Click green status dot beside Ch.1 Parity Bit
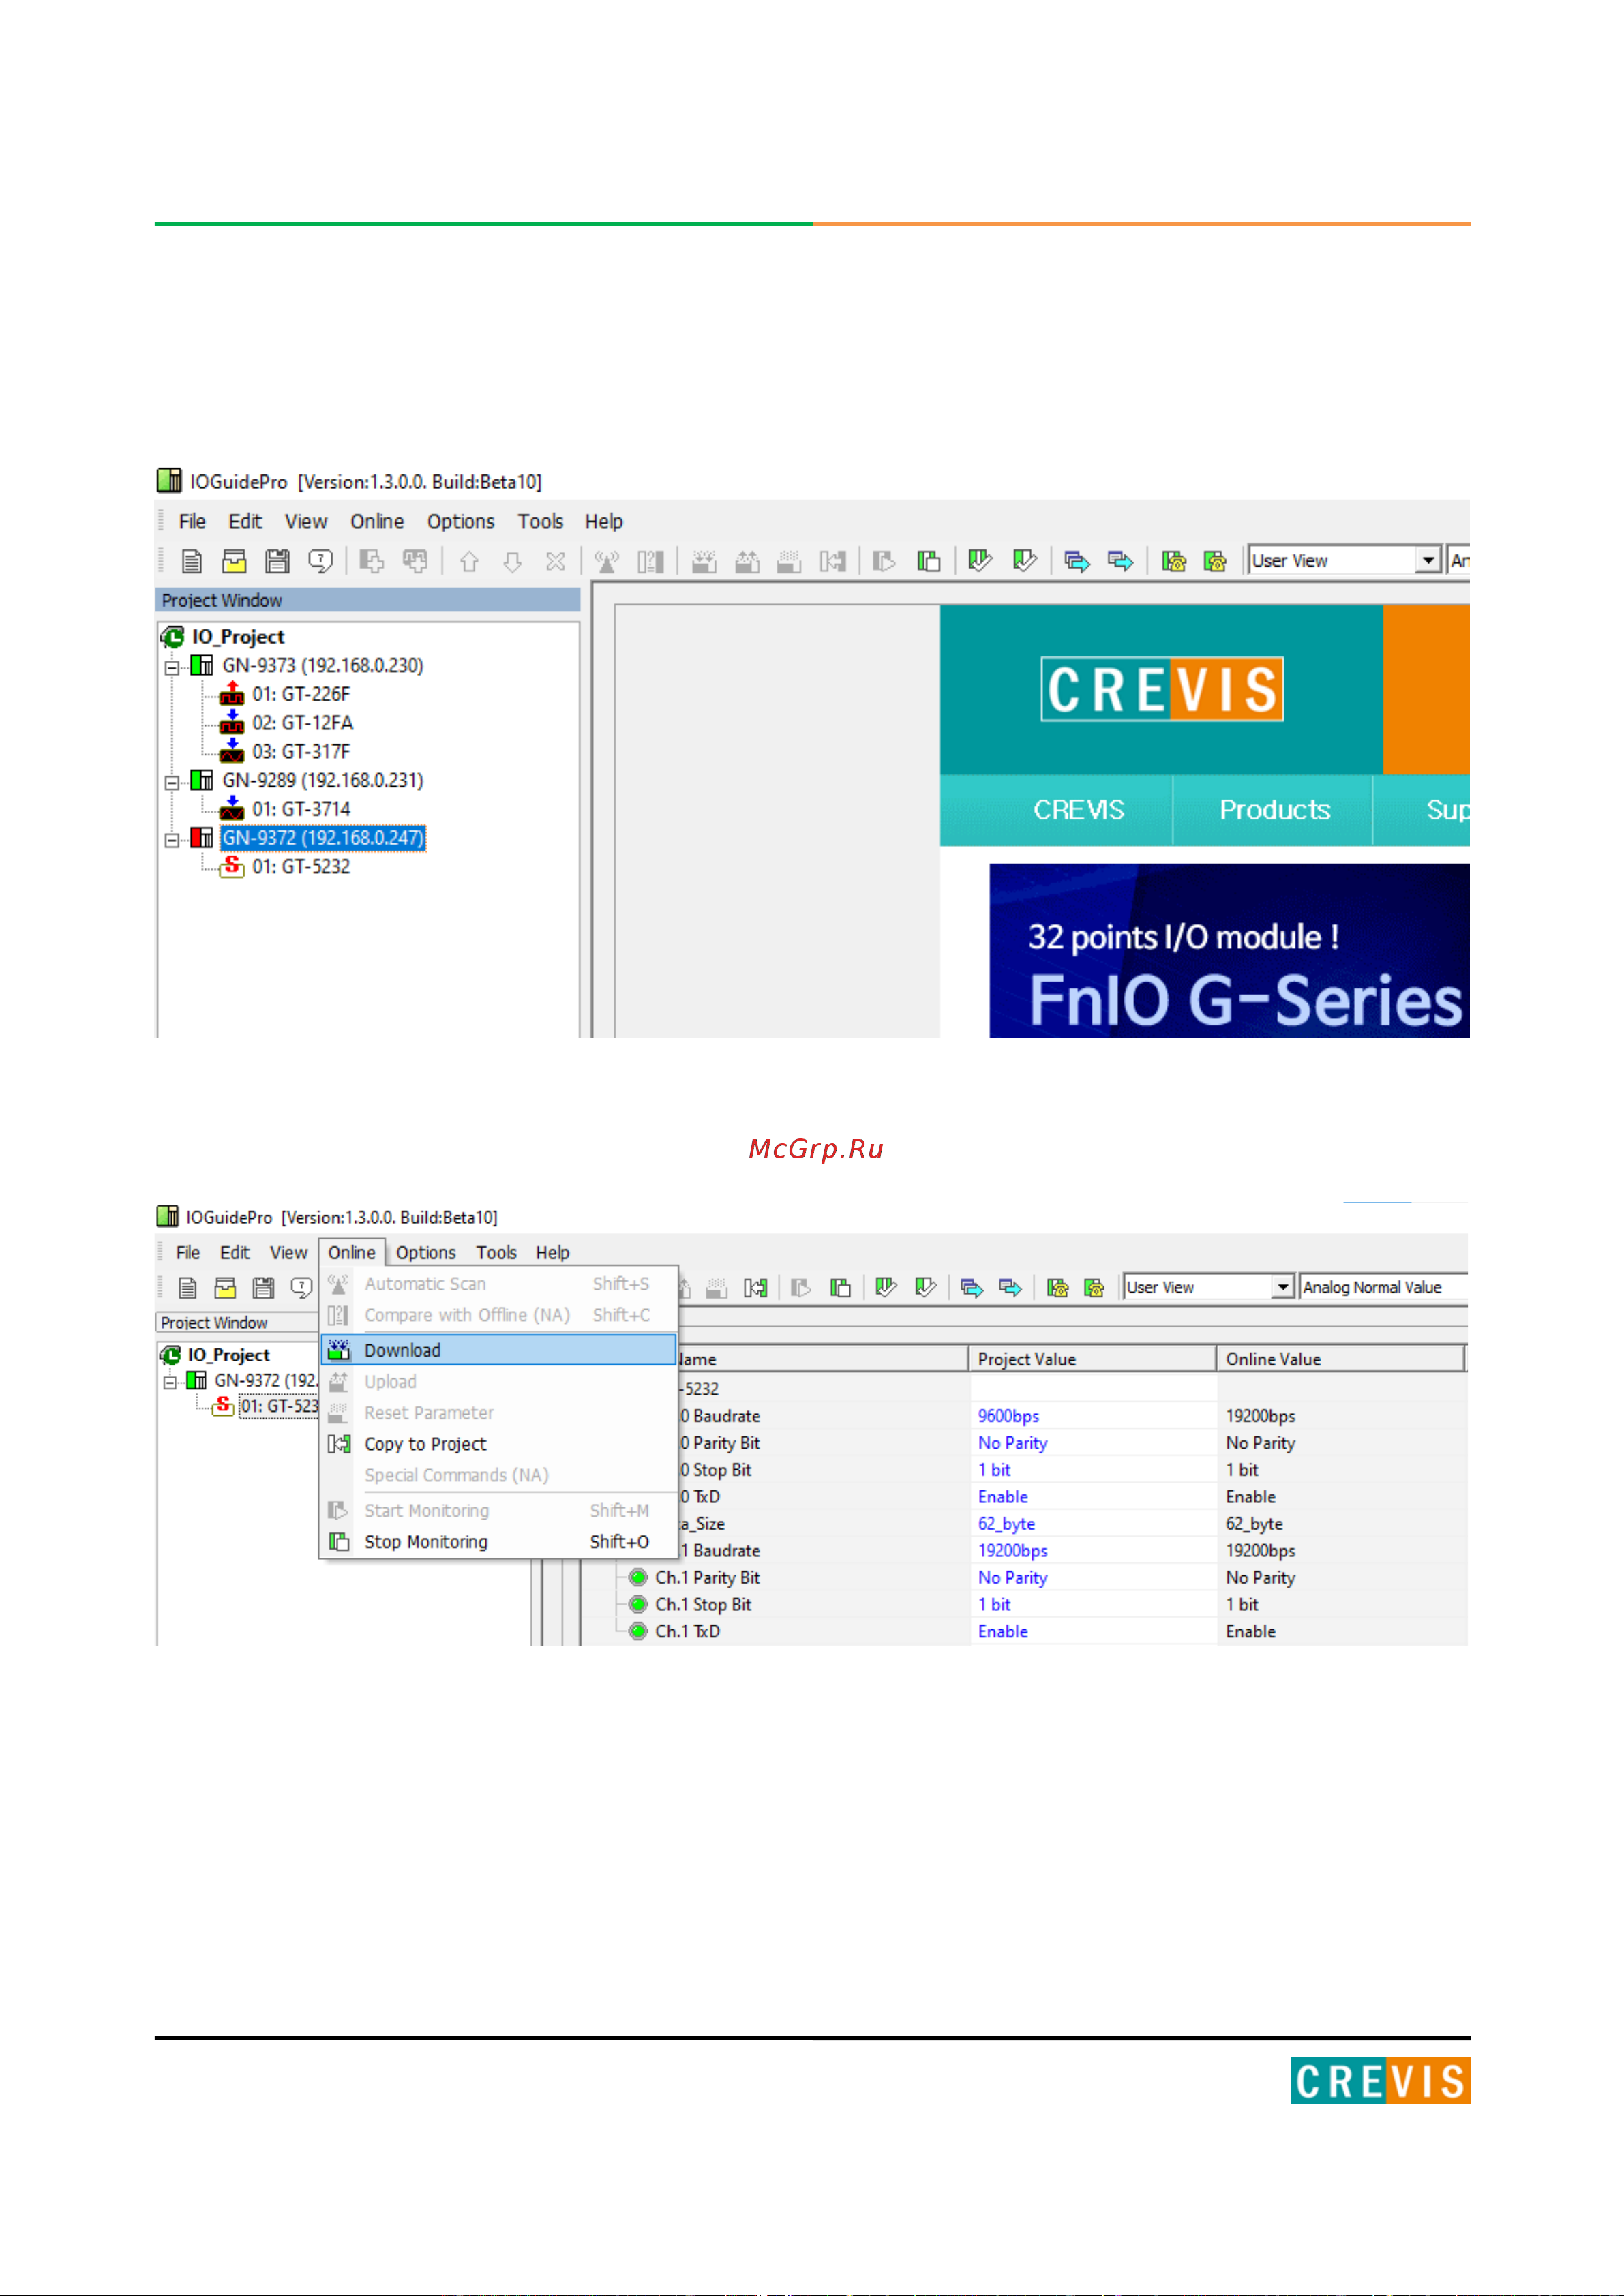 point(638,1578)
